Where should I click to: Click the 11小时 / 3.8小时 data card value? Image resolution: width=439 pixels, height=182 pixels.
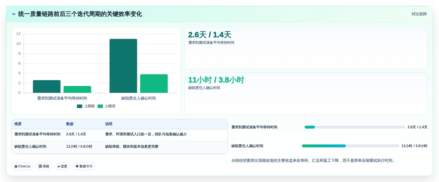click(216, 80)
